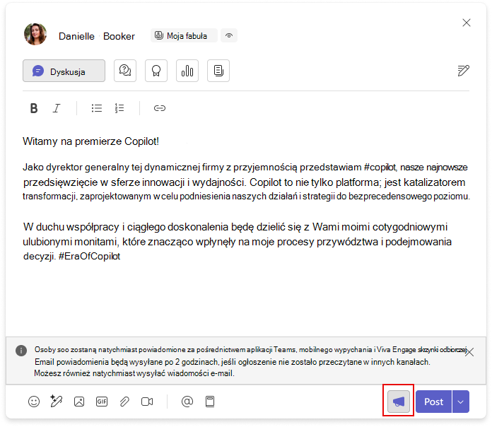
Task: Expand the Post options dropdown arrow
Action: [461, 402]
